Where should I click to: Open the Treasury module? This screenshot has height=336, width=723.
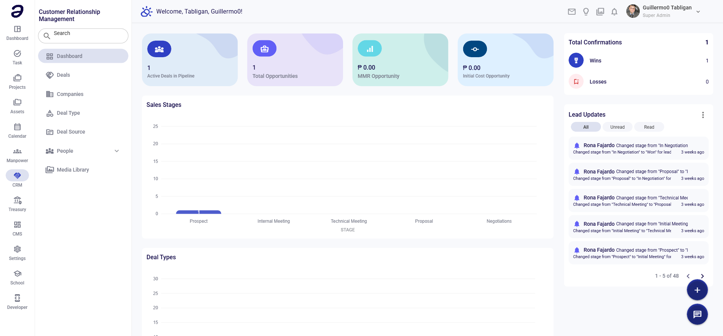[x=17, y=204]
